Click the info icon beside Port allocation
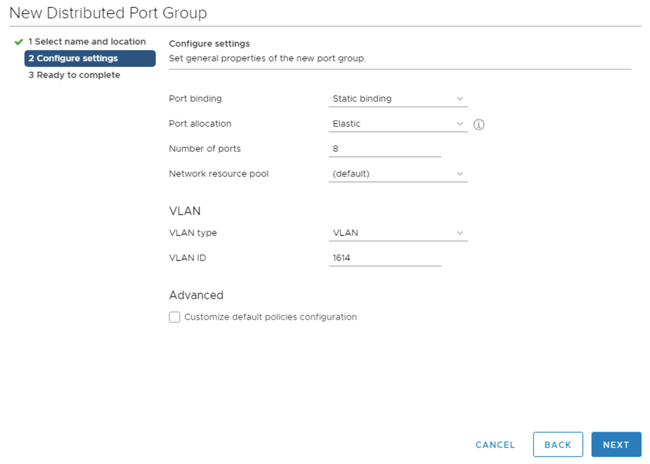The height and width of the screenshot is (464, 650). pos(479,125)
